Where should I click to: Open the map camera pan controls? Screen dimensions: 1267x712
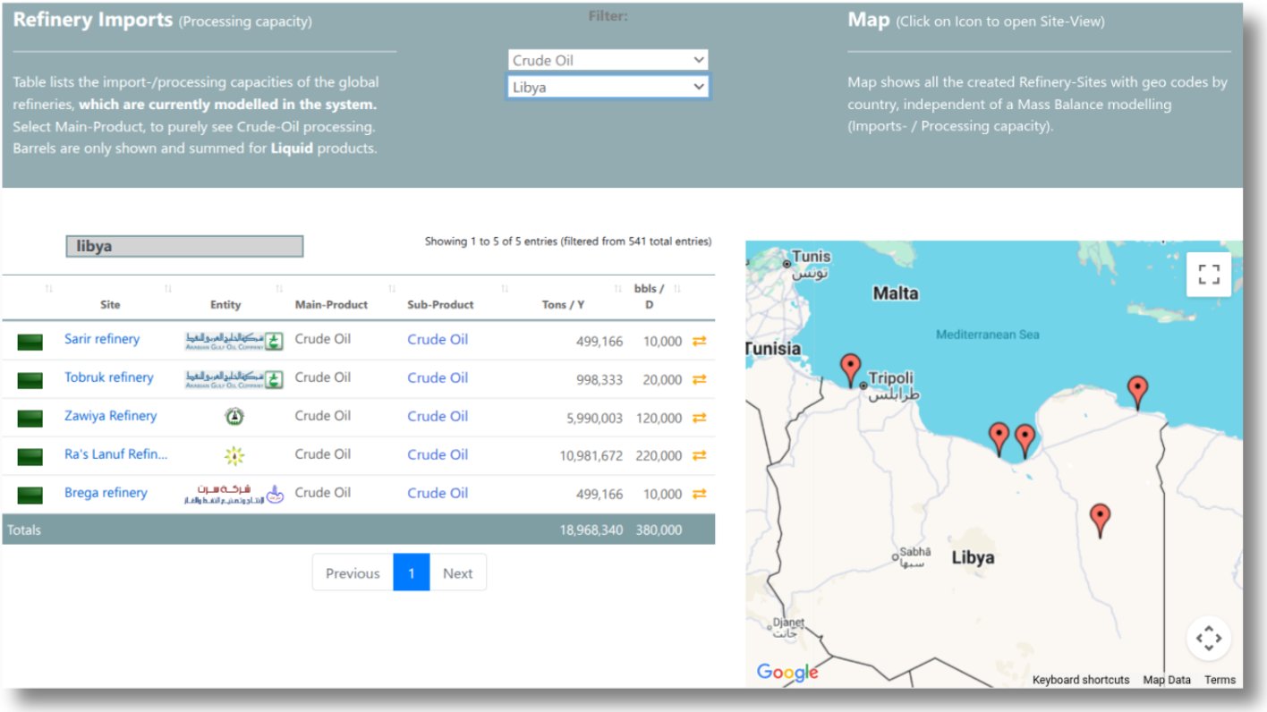[x=1209, y=639]
